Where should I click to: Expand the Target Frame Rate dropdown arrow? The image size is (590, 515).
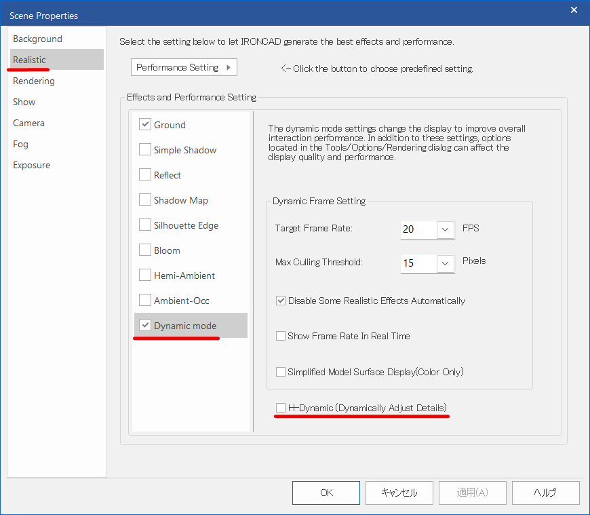point(445,229)
